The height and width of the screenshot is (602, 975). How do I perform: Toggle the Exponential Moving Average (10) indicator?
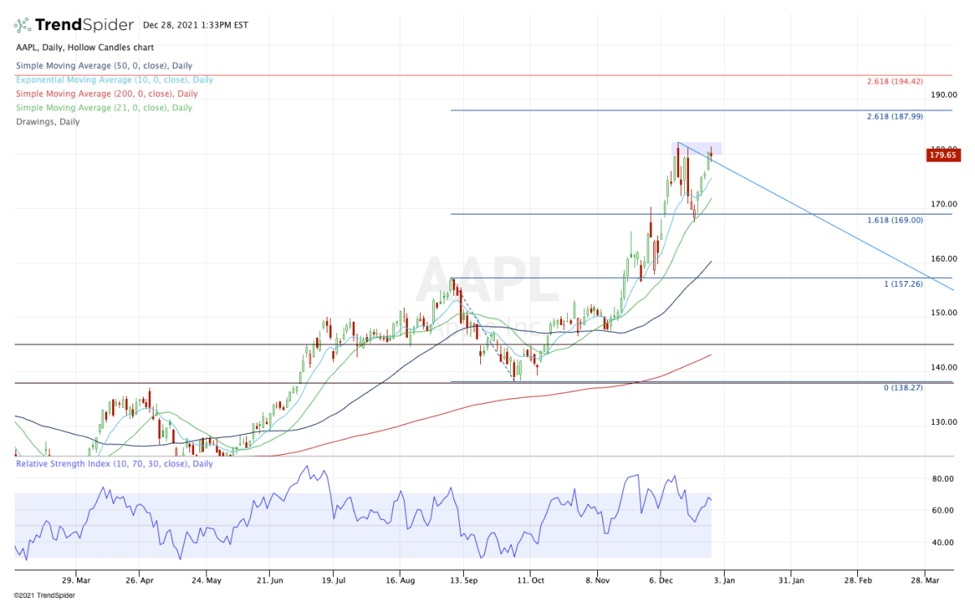pyautogui.click(x=114, y=80)
